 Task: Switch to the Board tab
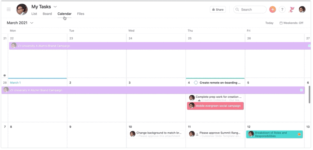(47, 14)
